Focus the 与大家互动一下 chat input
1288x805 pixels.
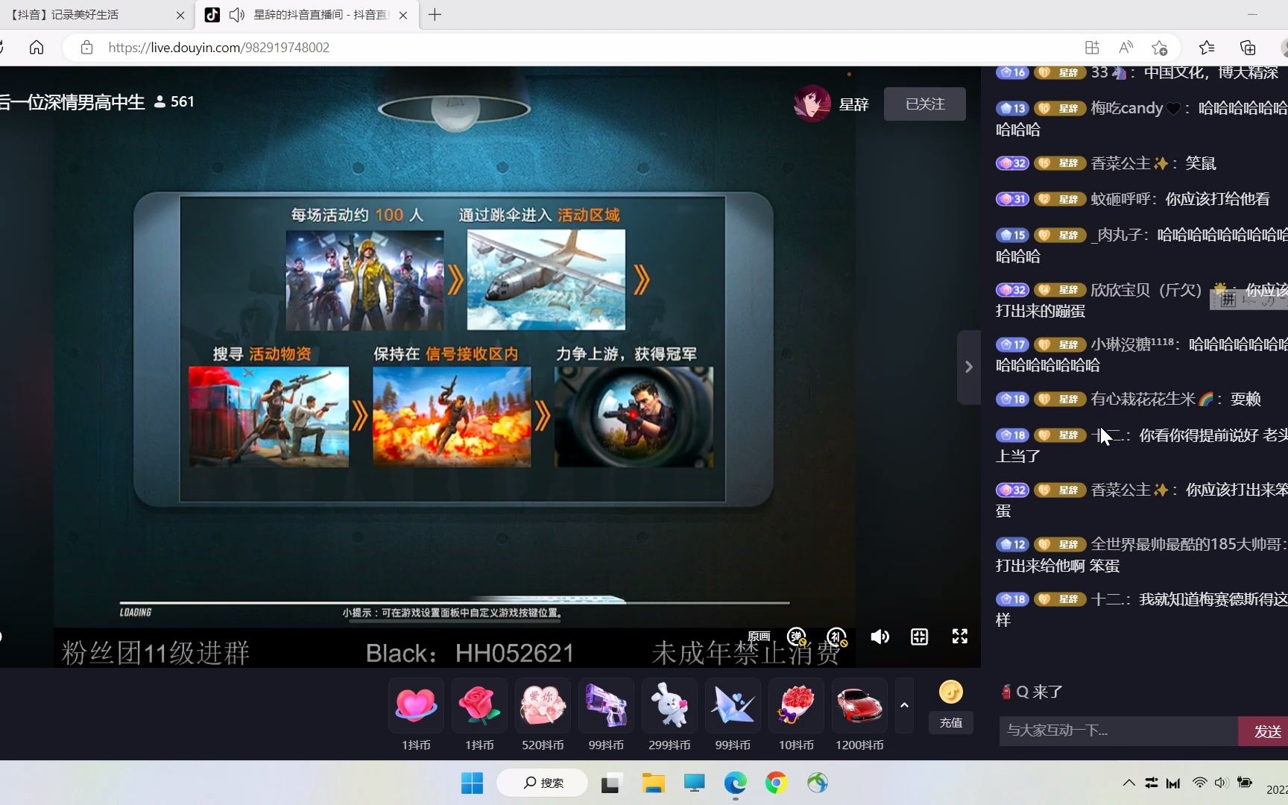[1118, 730]
